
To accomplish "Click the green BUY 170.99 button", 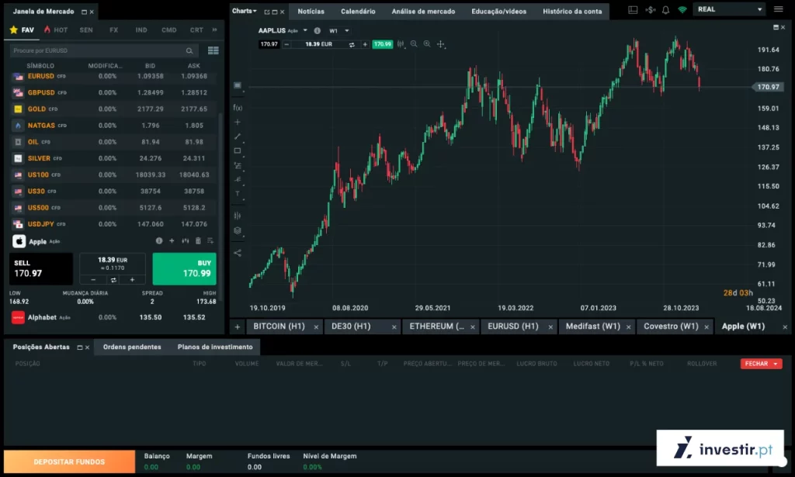I will (184, 268).
